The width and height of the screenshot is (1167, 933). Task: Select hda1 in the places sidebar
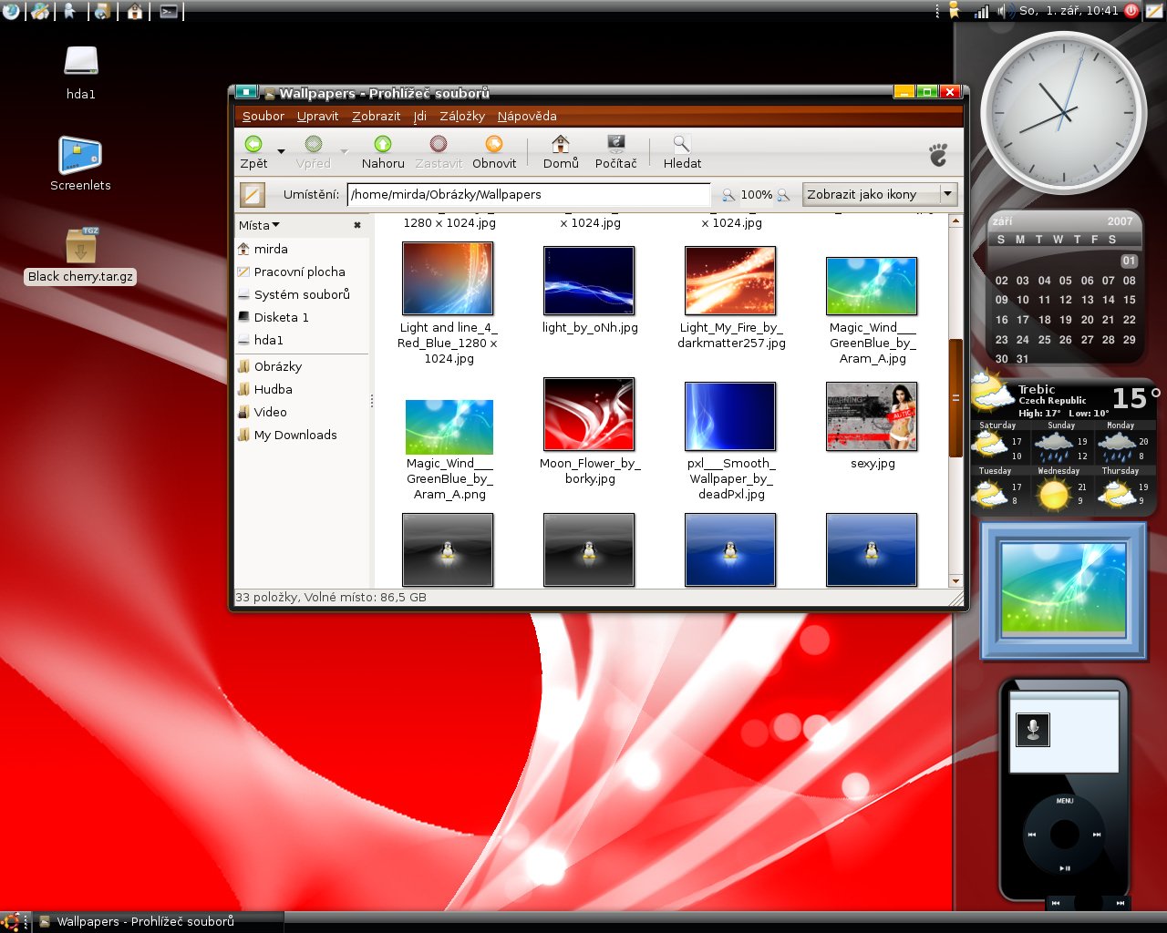coord(302,340)
